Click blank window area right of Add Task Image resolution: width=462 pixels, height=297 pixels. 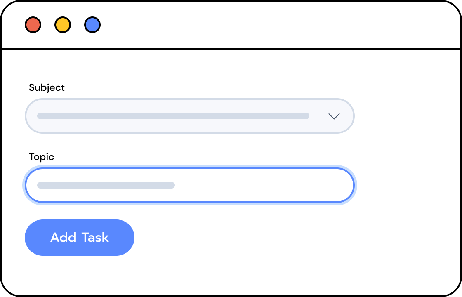pyautogui.click(x=295, y=238)
